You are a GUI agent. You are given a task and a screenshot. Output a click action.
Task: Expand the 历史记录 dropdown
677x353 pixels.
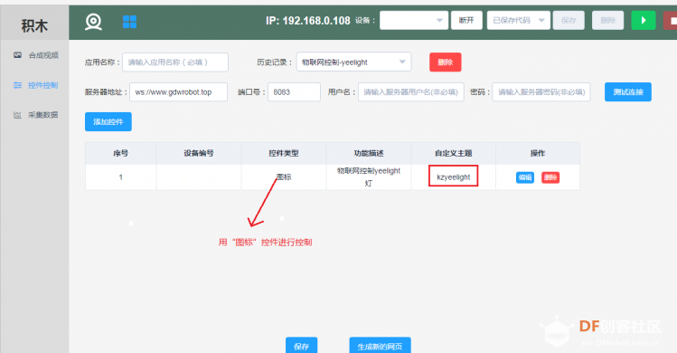[x=353, y=62]
